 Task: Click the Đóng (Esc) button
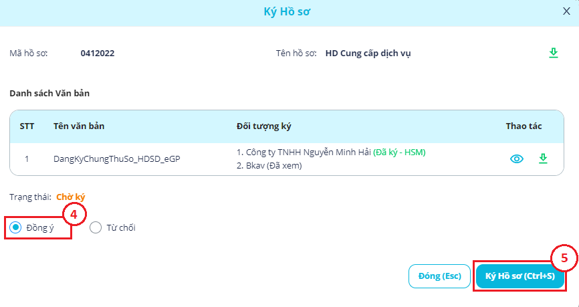tap(439, 276)
